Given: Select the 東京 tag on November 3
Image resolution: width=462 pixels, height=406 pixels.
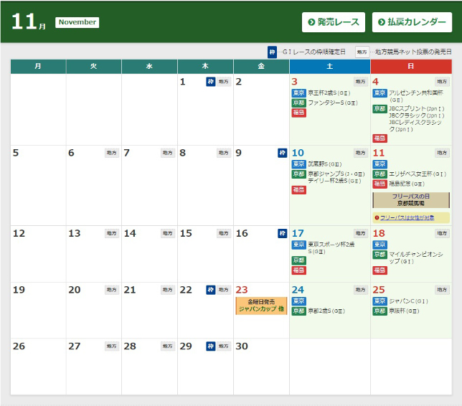Looking at the screenshot, I should (298, 93).
